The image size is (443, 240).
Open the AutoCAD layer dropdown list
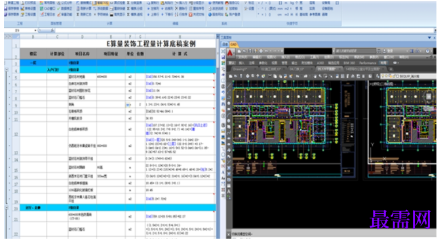(x=408, y=76)
